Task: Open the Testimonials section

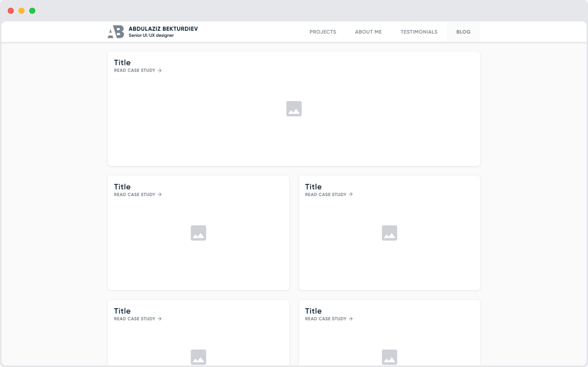Action: (419, 32)
